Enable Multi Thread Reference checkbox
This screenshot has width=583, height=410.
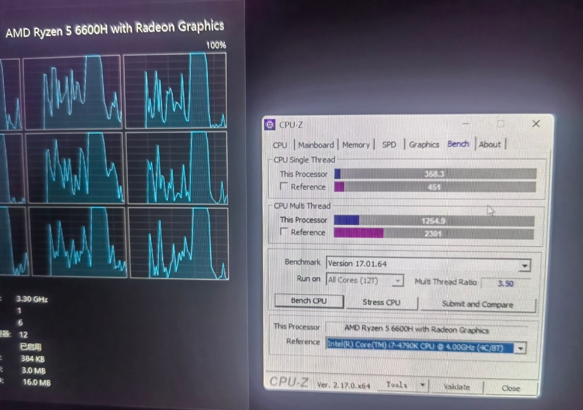point(284,232)
